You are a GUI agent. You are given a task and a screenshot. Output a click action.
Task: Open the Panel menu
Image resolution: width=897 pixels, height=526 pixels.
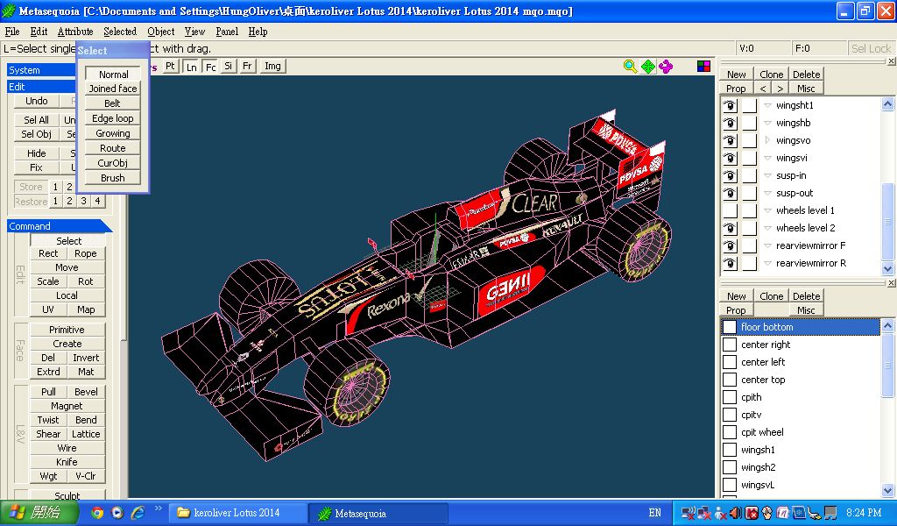point(227,32)
